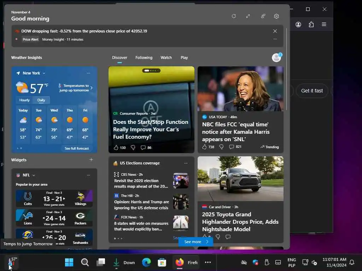The image size is (362, 271).
Task: Open US Elections coverage more options
Action: (x=186, y=163)
